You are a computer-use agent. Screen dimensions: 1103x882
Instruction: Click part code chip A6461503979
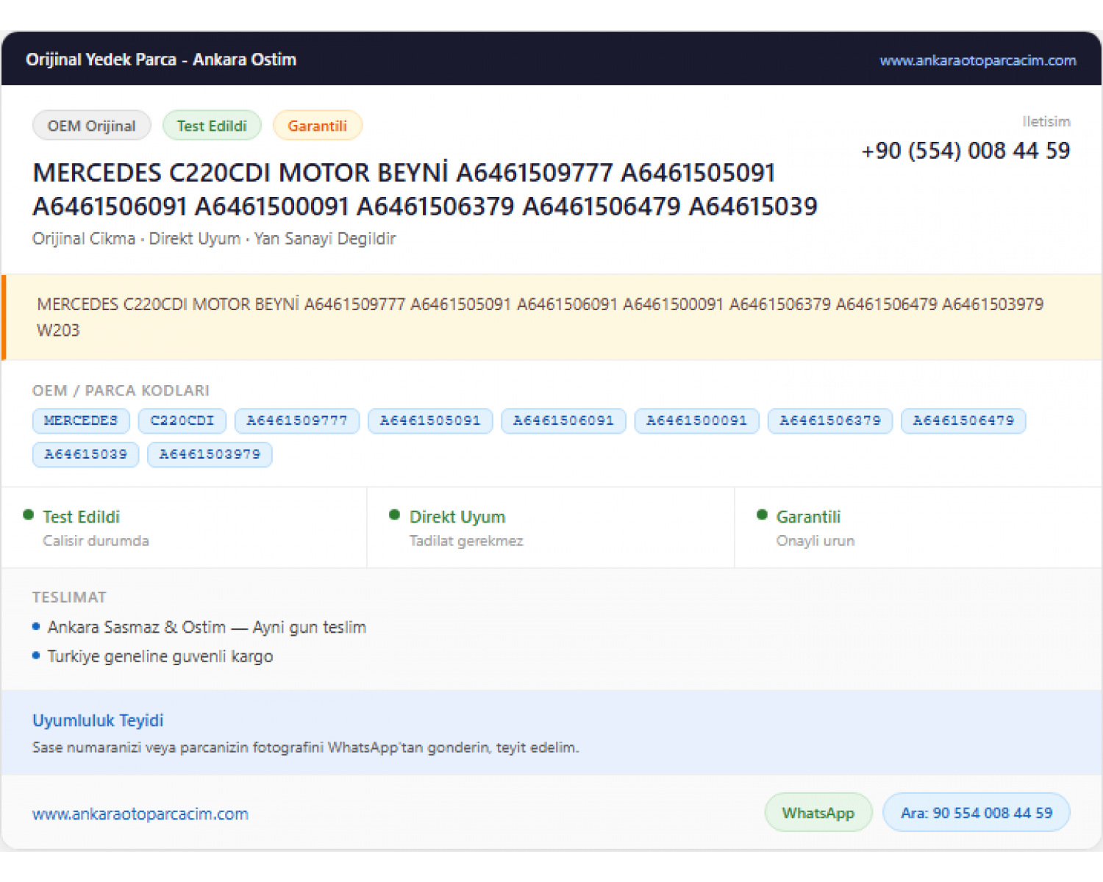click(x=210, y=454)
